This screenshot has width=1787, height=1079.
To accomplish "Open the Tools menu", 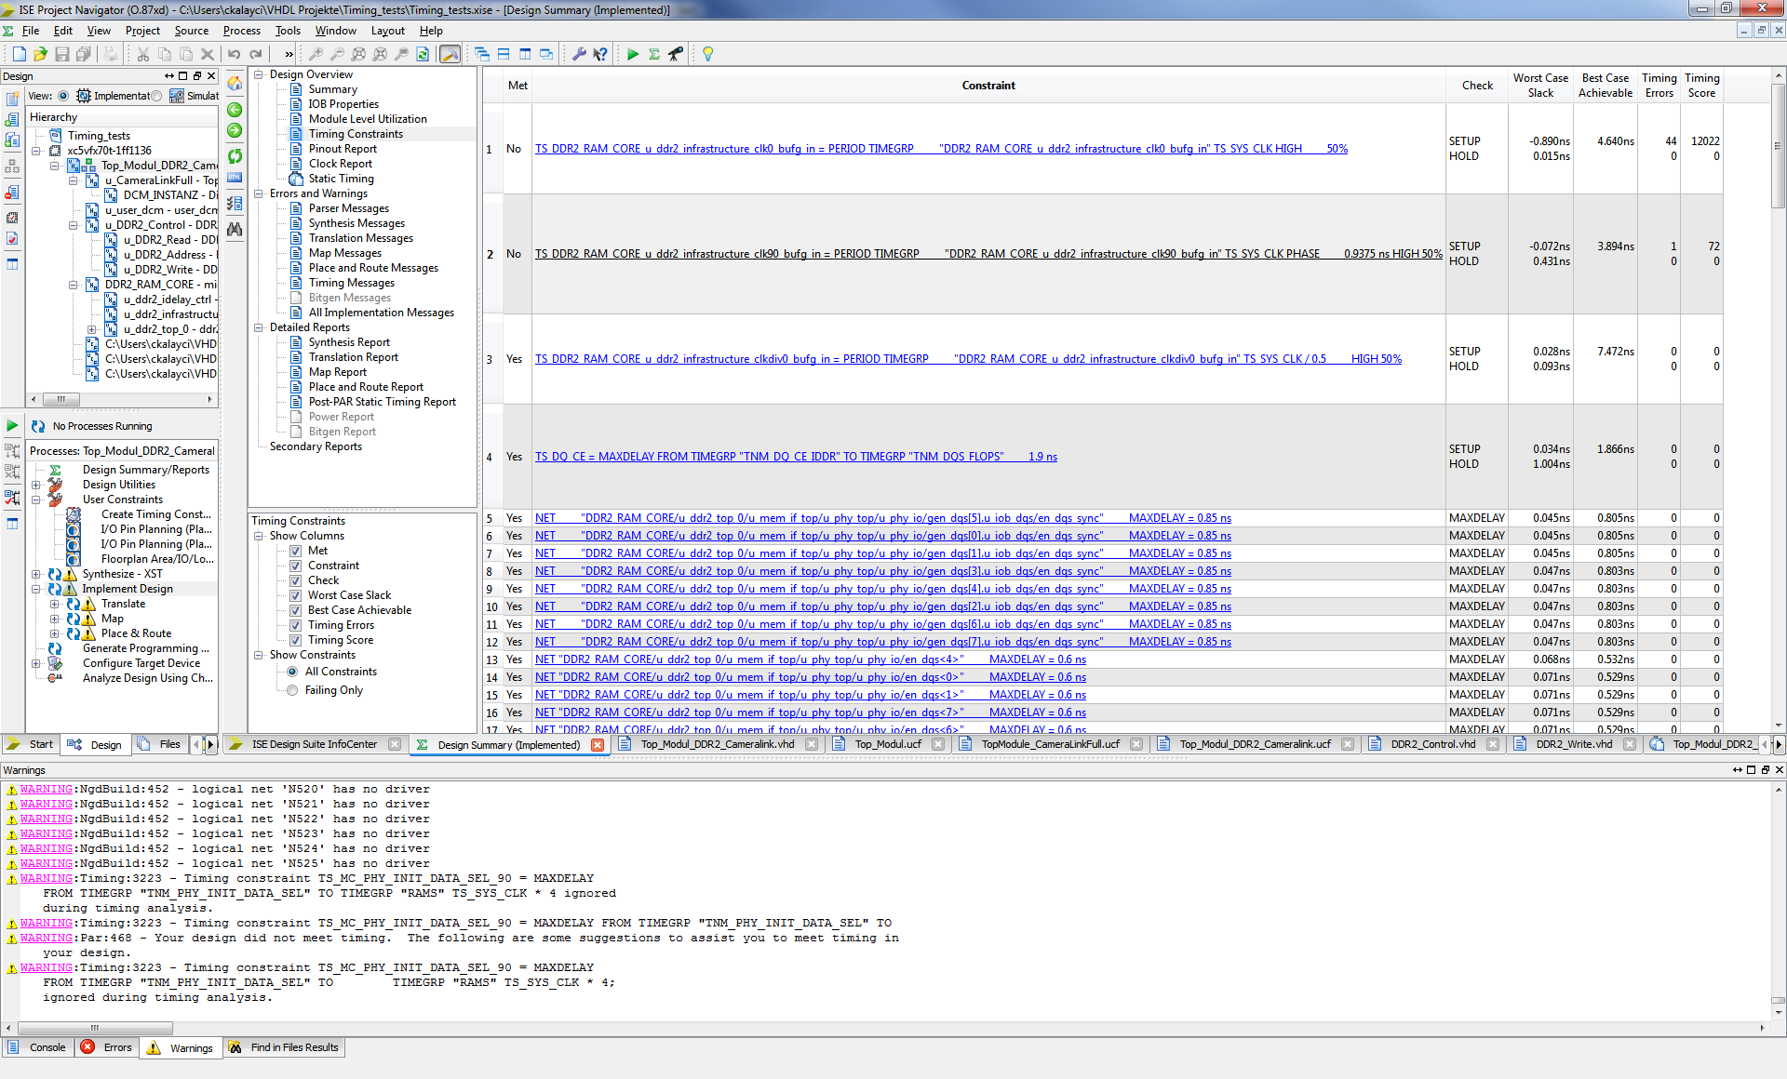I will coord(288,31).
